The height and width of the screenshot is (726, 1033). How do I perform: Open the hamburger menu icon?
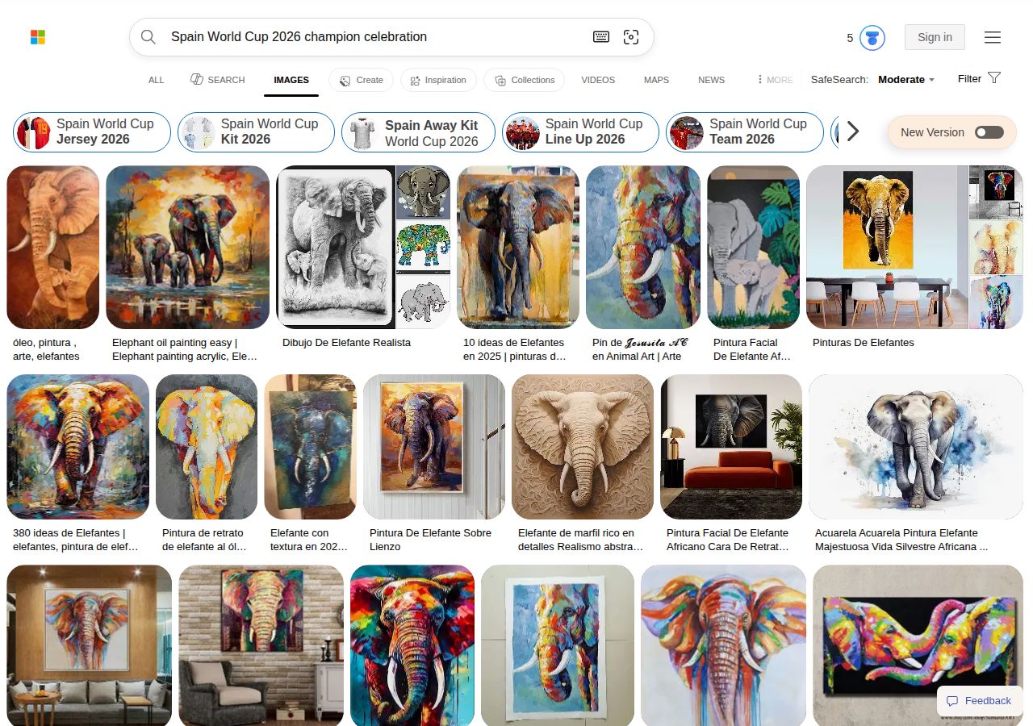pyautogui.click(x=993, y=37)
